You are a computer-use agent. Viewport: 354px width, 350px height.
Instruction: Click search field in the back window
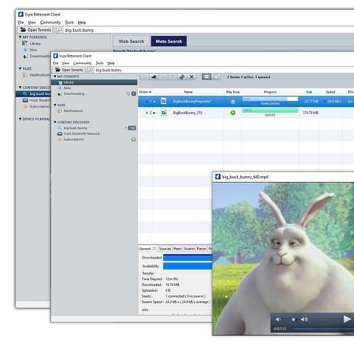tap(209, 30)
